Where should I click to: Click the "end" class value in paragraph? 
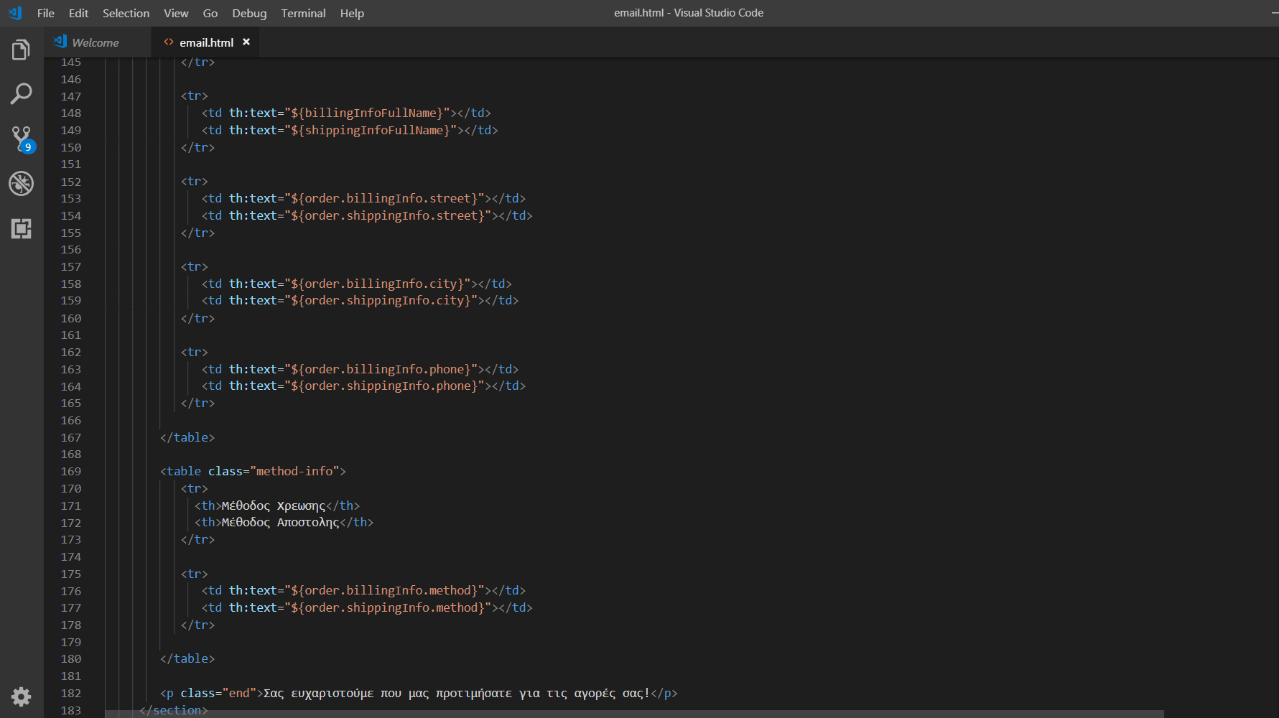tap(239, 694)
